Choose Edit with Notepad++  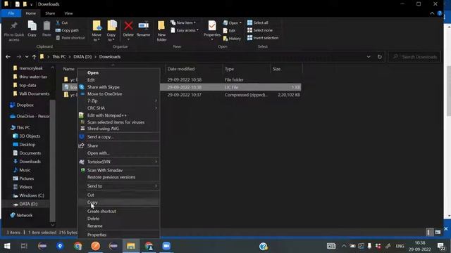pos(118,115)
